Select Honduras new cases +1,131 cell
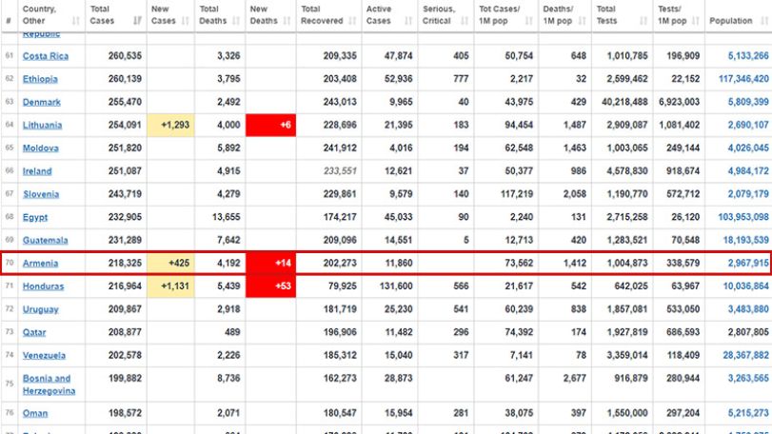 click(170, 286)
